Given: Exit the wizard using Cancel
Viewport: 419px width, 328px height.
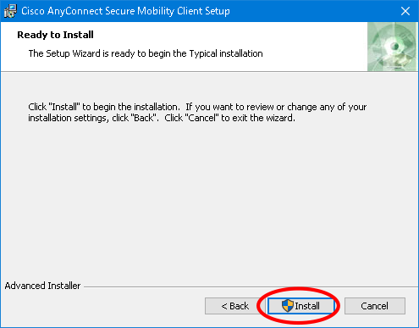Looking at the screenshot, I should (375, 306).
